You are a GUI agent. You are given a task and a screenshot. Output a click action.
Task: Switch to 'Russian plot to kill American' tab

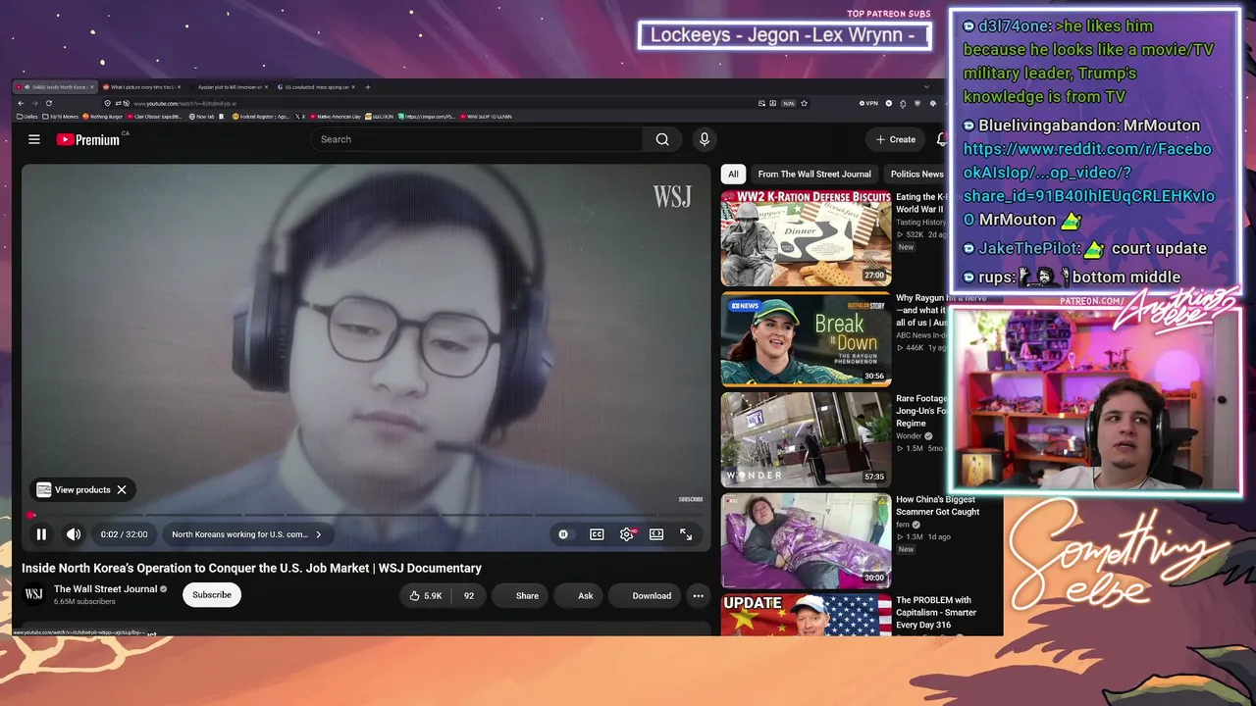229,87
